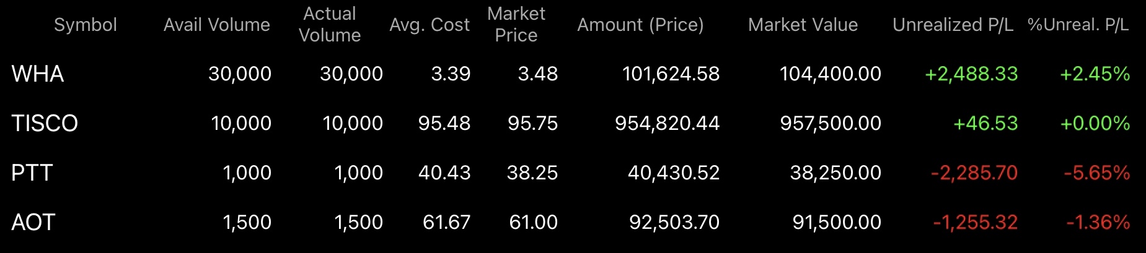Click the Actual Volume column header
The image size is (1146, 253).
tap(330, 25)
